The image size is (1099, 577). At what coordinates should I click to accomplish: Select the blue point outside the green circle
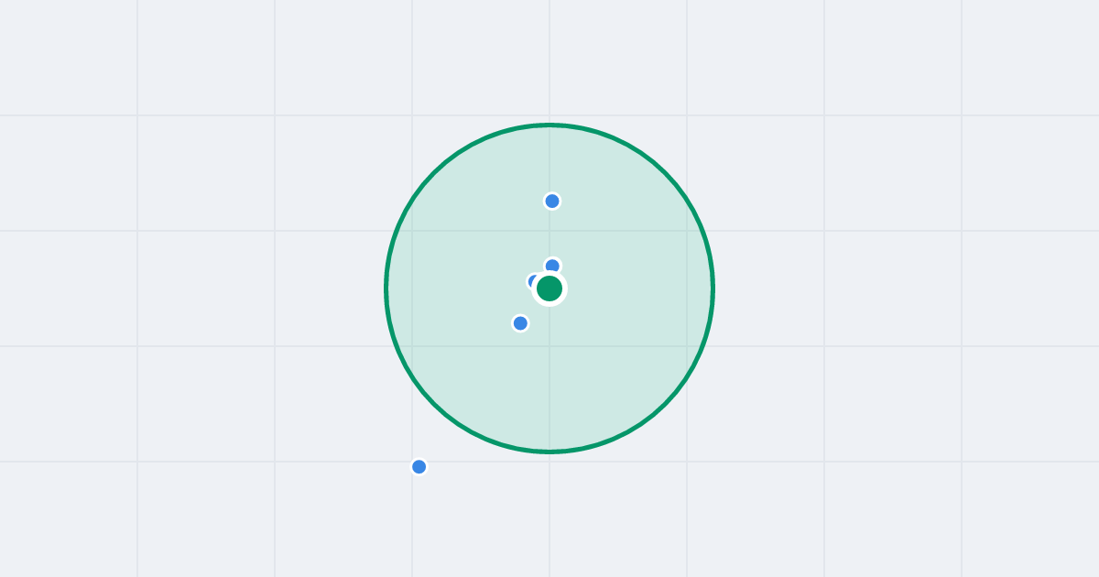tap(419, 467)
